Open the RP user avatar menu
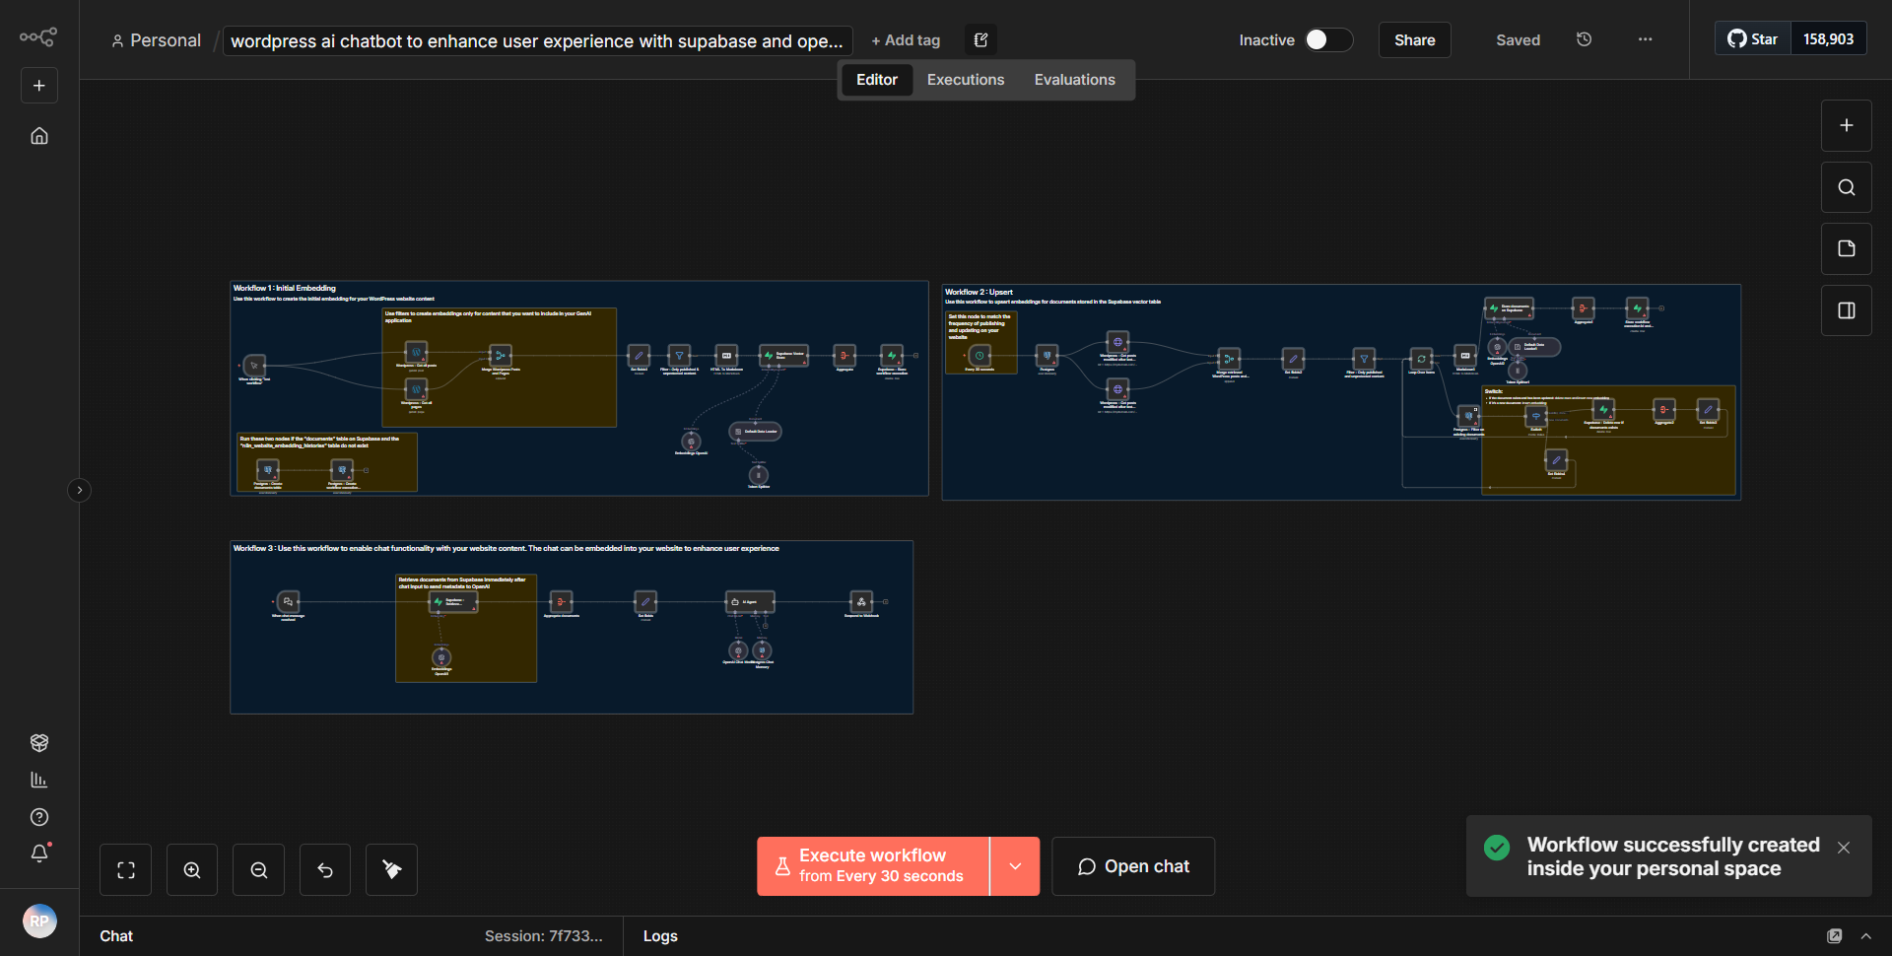Image resolution: width=1892 pixels, height=956 pixels. 39,921
